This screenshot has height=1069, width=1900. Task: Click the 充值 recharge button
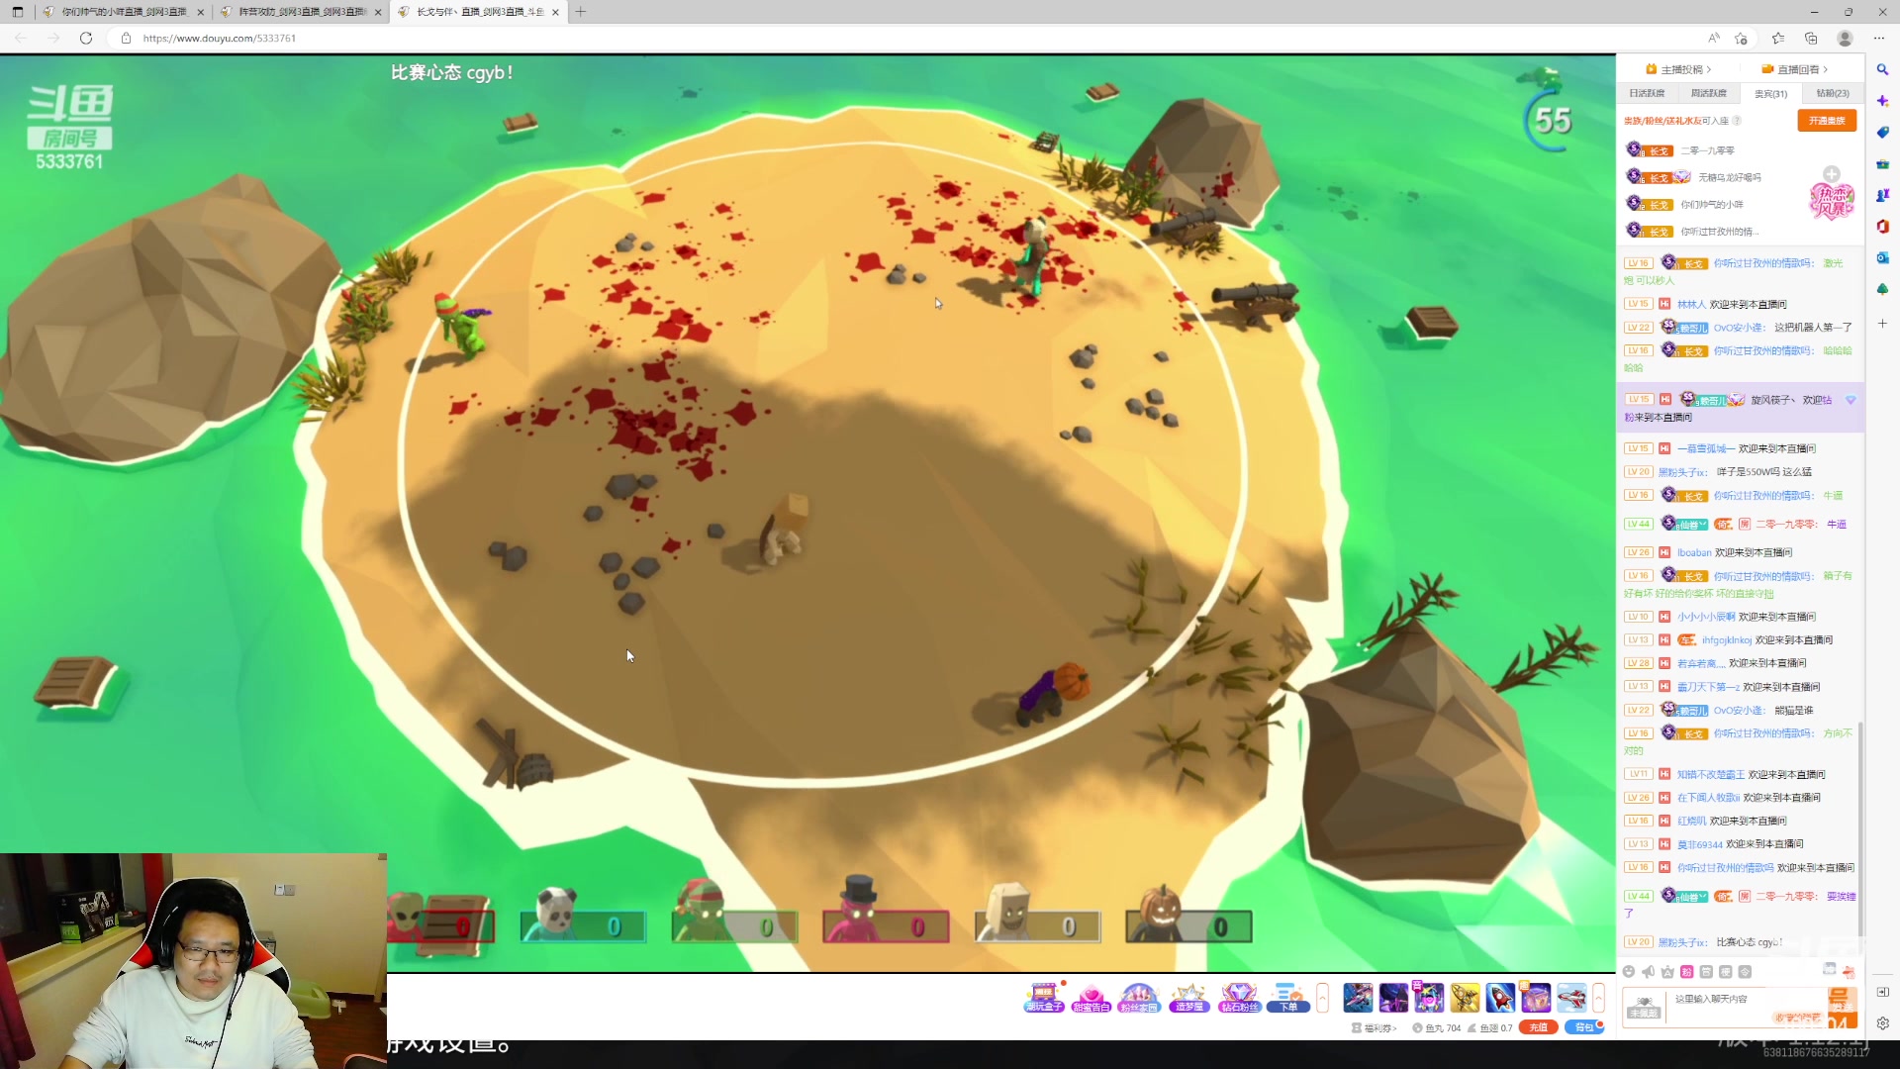coord(1539,1027)
